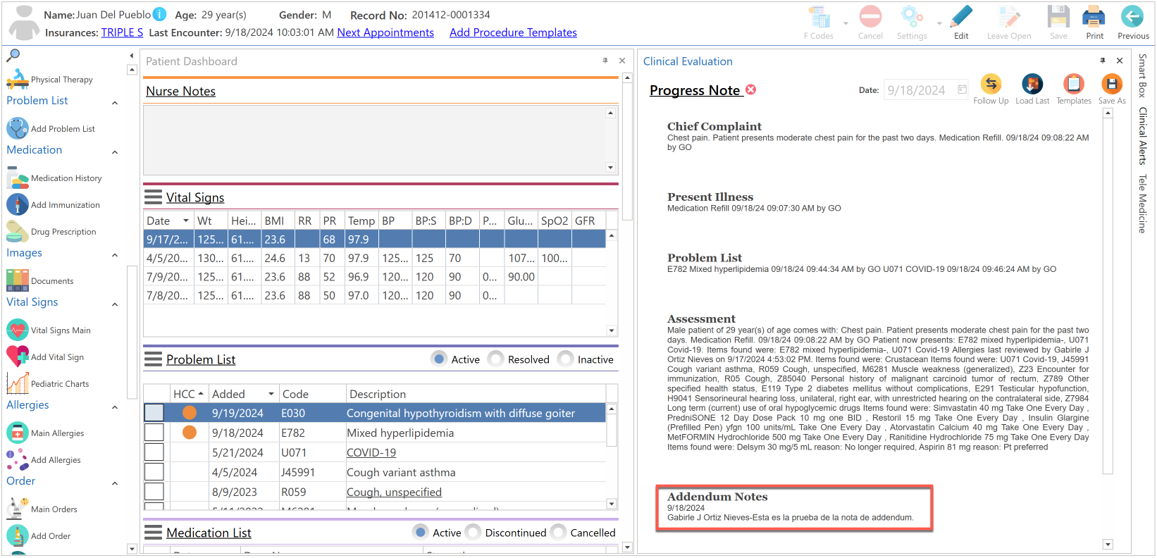The image size is (1157, 558).
Task: Click the Follow Up icon
Action: [x=991, y=84]
